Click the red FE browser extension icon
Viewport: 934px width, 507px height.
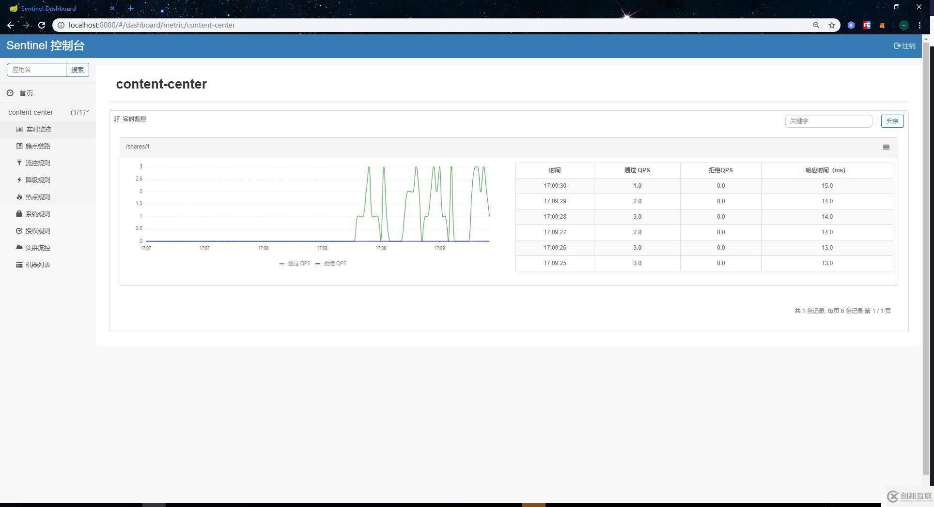pos(867,25)
